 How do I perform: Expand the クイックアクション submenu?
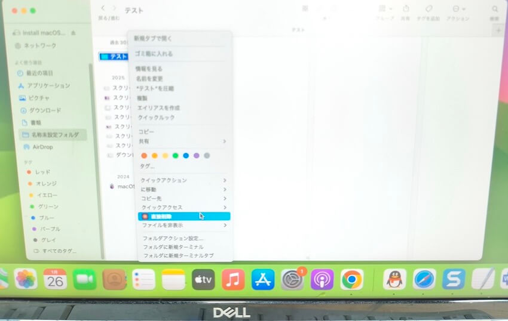(x=182, y=180)
